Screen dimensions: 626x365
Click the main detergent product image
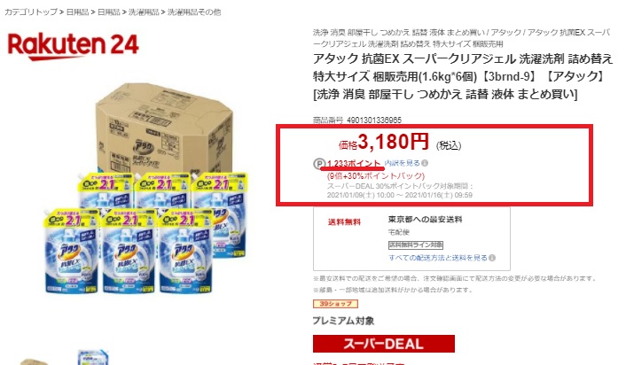[145, 188]
